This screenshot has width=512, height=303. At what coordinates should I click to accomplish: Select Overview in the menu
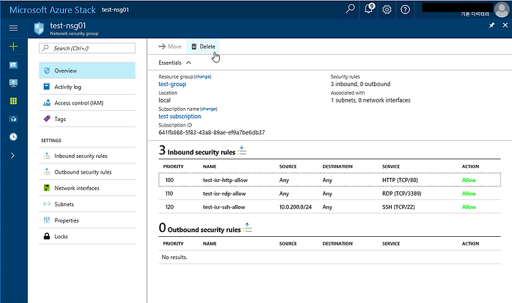[87, 70]
